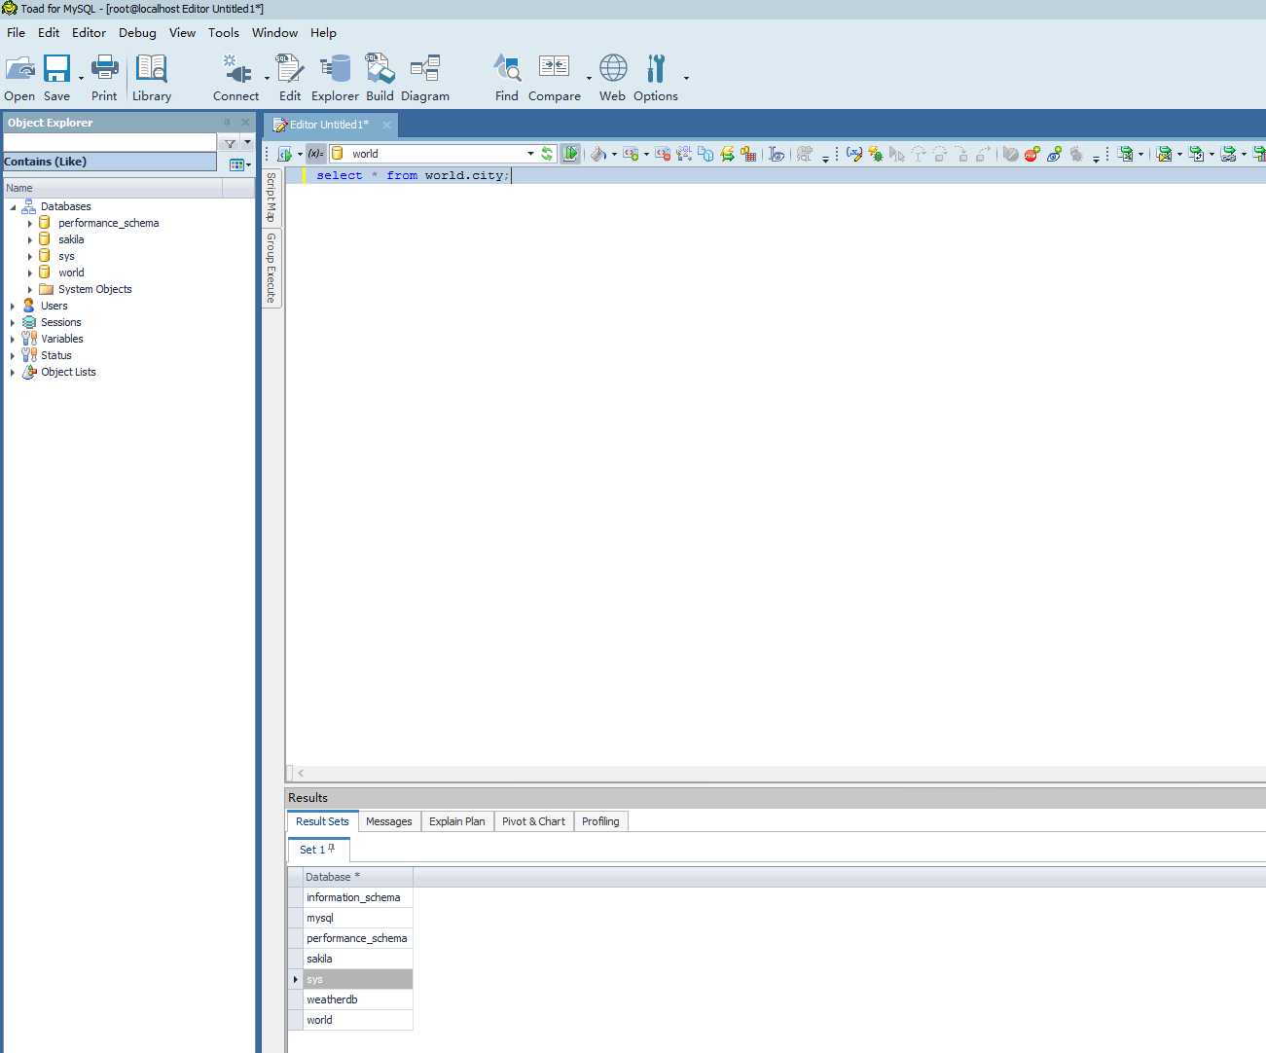Viewport: 1266px width, 1053px height.
Task: Select the Sessions tree item
Action: 60,322
